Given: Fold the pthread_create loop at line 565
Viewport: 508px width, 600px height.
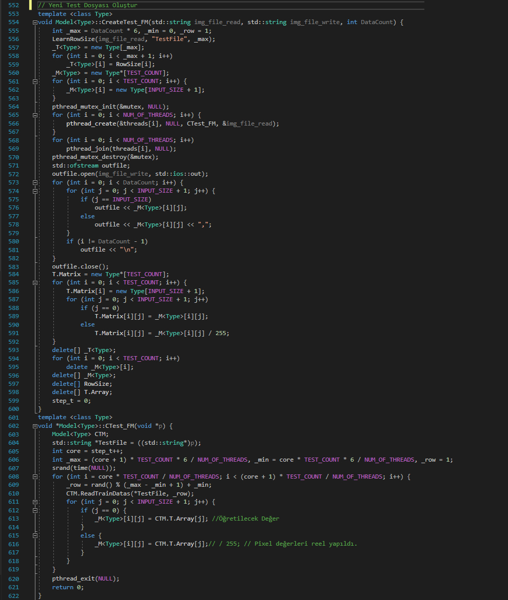Looking at the screenshot, I should pyautogui.click(x=34, y=115).
